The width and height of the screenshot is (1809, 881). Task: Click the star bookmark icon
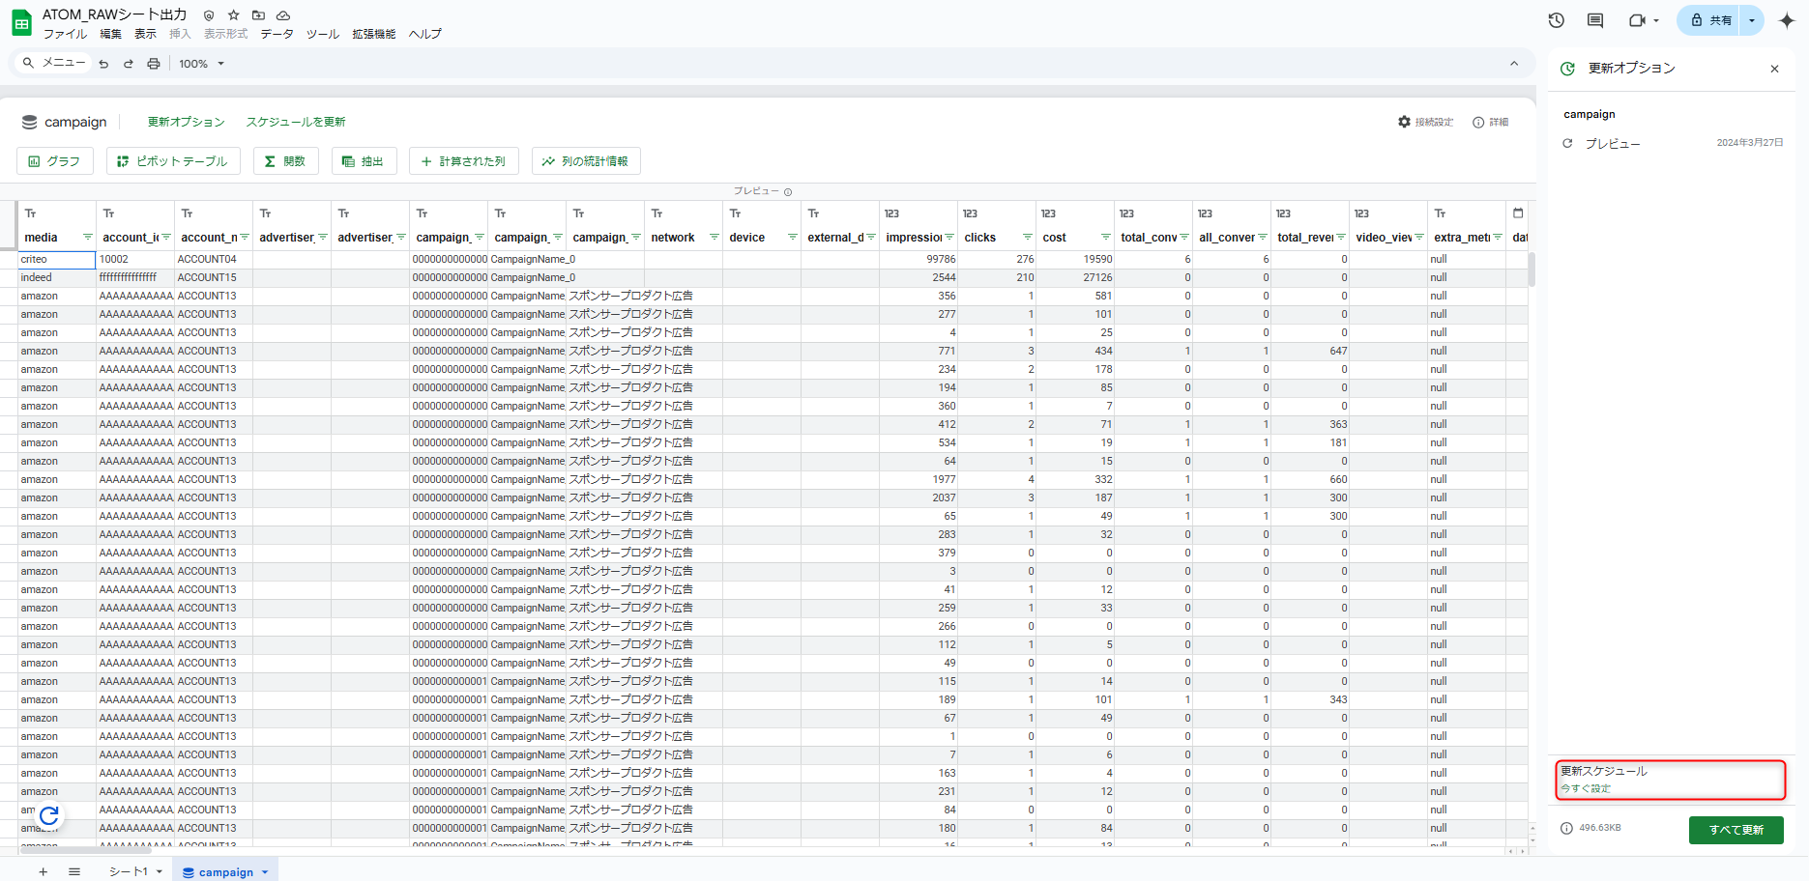pyautogui.click(x=233, y=15)
